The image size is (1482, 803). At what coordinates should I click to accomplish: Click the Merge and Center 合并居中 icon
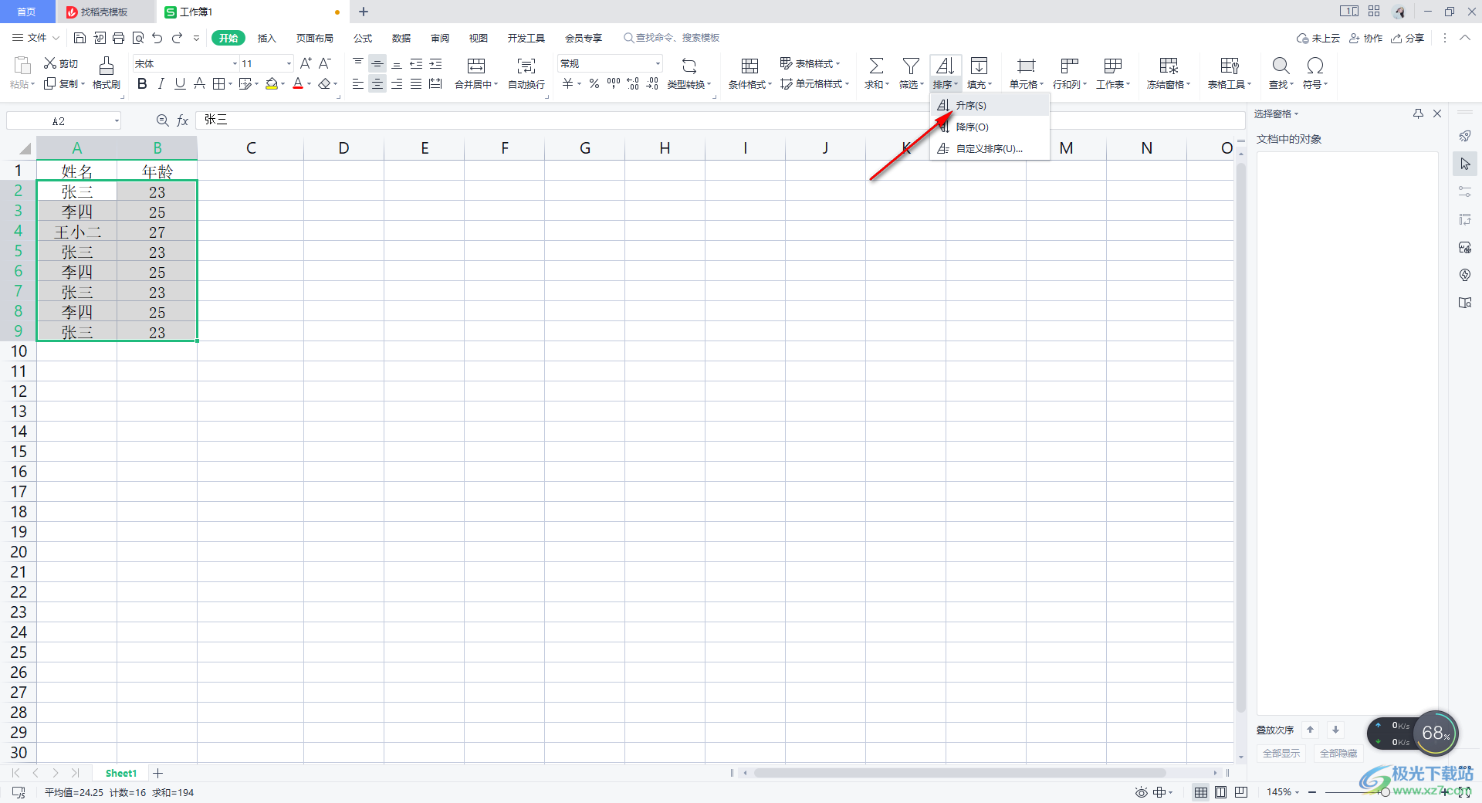[476, 66]
